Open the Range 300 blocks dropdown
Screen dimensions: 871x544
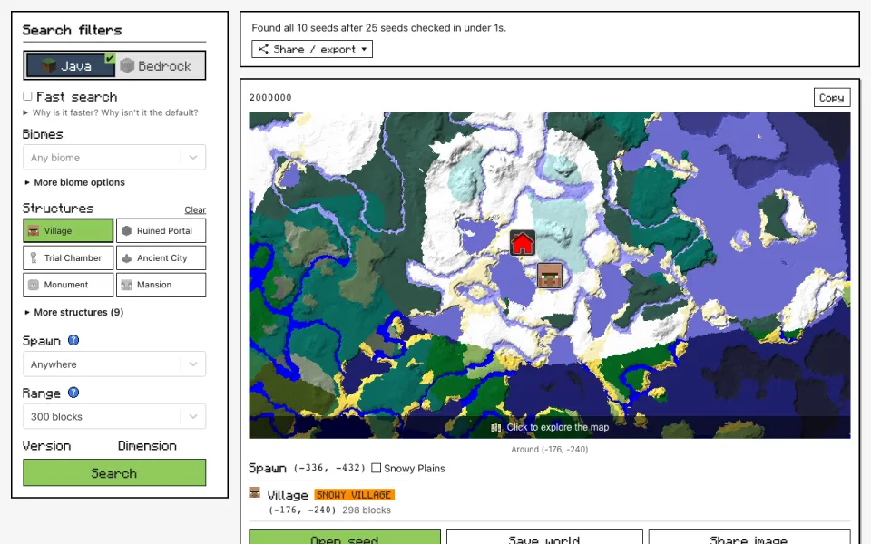click(x=114, y=416)
